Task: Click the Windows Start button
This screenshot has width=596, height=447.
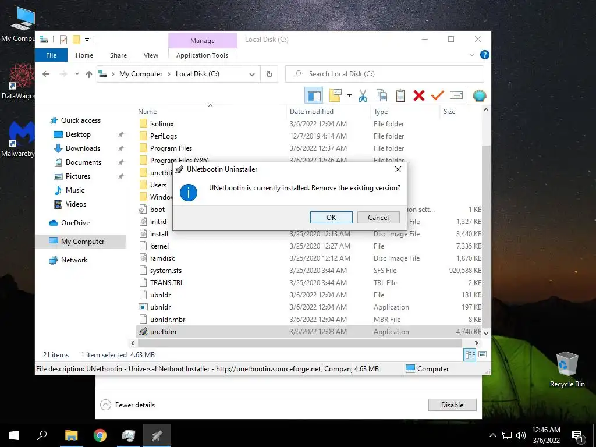Action: click(x=14, y=435)
